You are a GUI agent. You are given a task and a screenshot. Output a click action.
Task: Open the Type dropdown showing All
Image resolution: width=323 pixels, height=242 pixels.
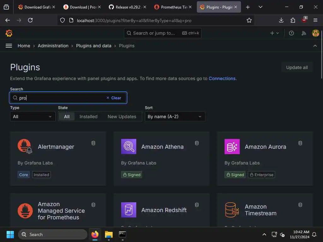(32, 117)
